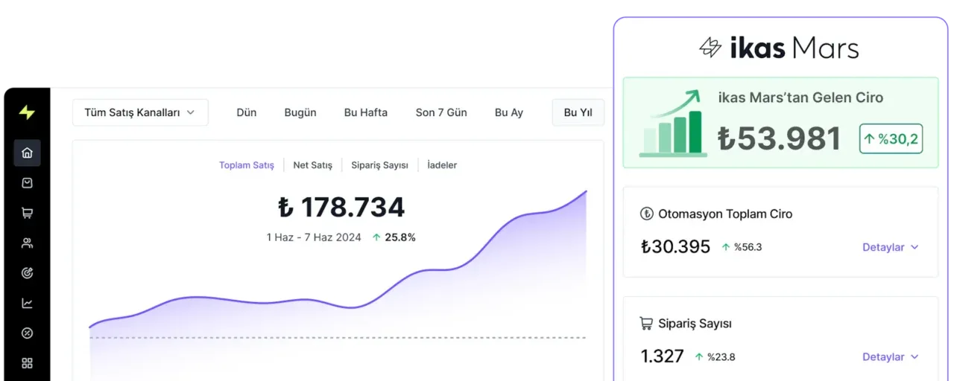Click the ikas Mars logo icon

coord(710,48)
